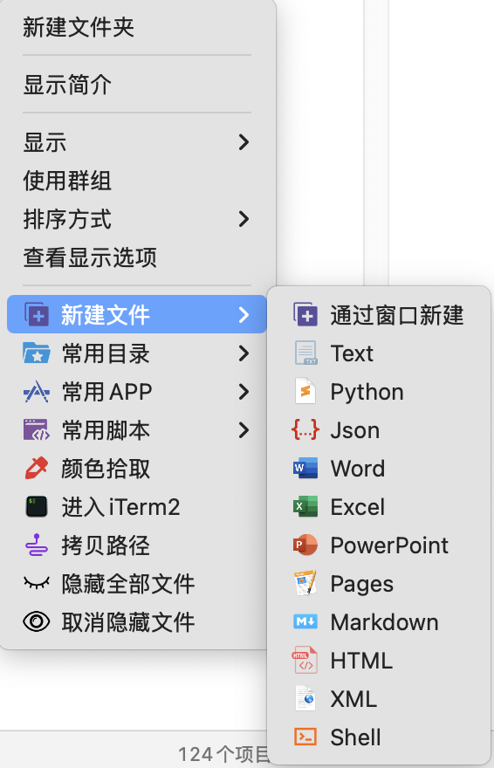Click the iTerm2 terminal icon
The height and width of the screenshot is (768, 494).
point(37,507)
